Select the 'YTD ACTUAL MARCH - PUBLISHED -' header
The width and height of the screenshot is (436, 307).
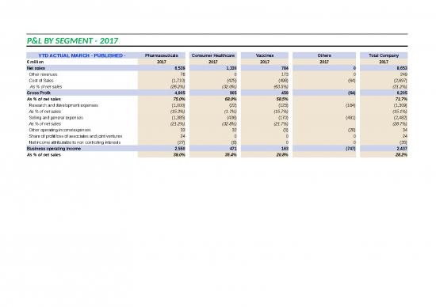coord(82,55)
